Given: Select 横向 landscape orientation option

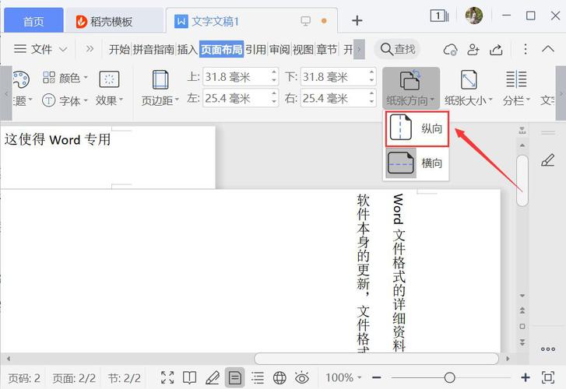Looking at the screenshot, I should pyautogui.click(x=417, y=163).
